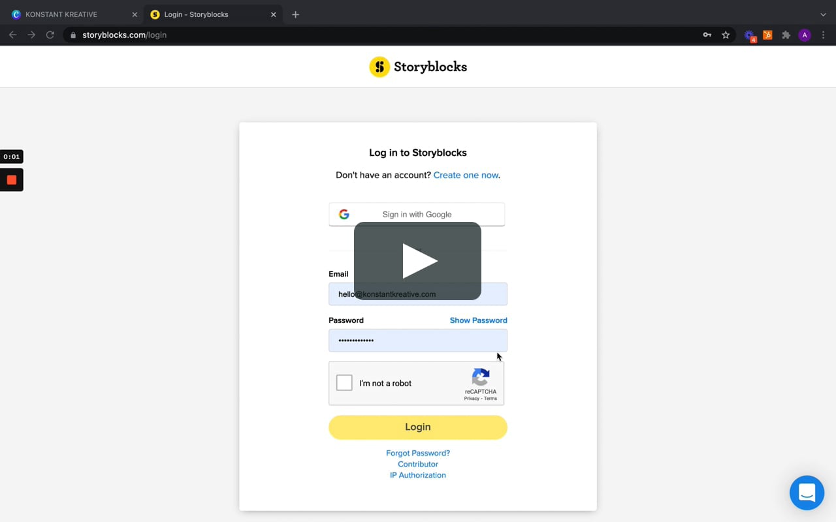Open the saved passwords key icon
Viewport: 836px width, 522px height.
point(707,35)
